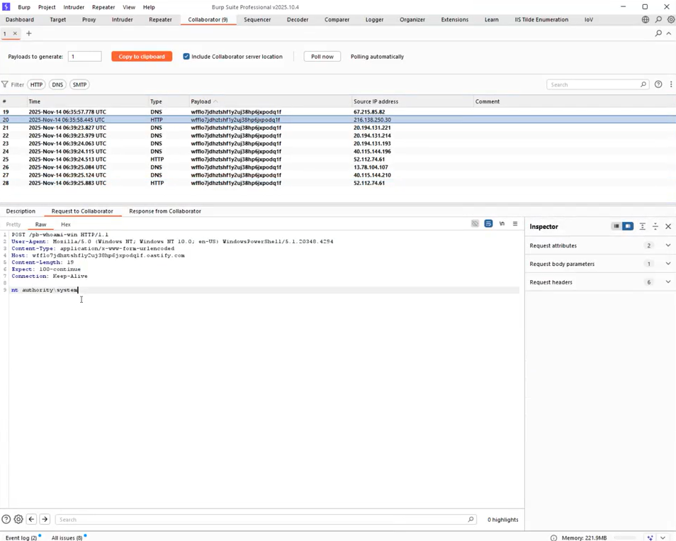The image size is (676, 541).
Task: Toggle show non-printable \n characters
Action: [502, 223]
